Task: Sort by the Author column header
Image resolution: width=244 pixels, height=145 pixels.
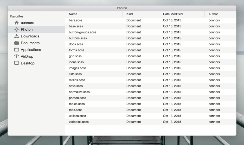Action: (221, 14)
